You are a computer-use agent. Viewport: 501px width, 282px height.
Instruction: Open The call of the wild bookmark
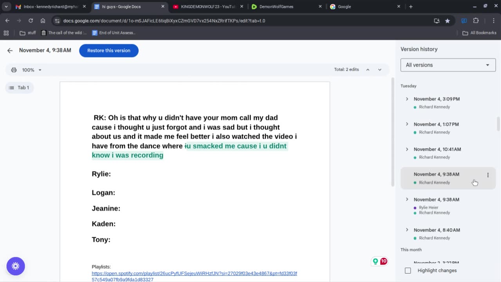coord(64,33)
